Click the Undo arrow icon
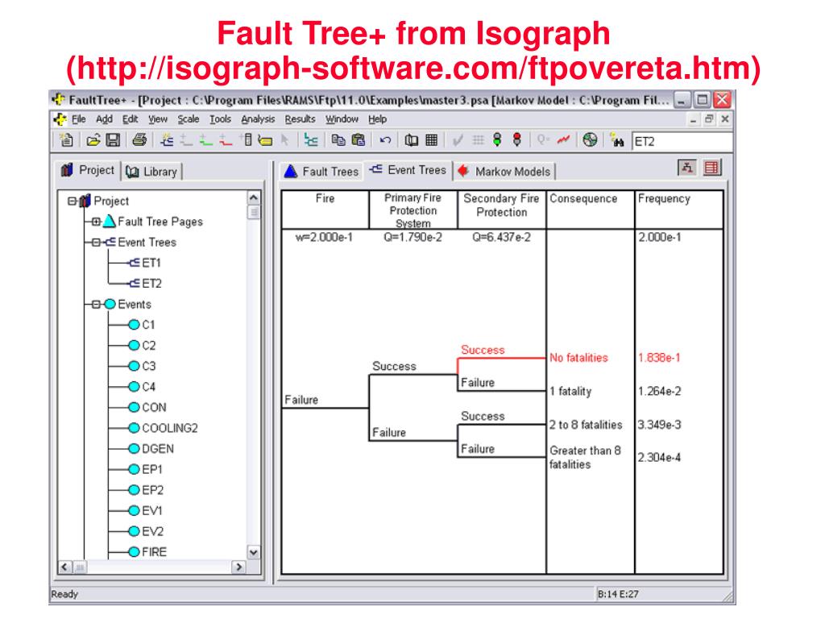The height and width of the screenshot is (619, 825). click(385, 140)
